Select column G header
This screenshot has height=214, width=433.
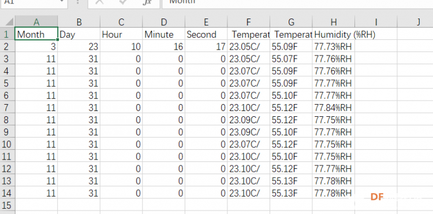coord(291,22)
